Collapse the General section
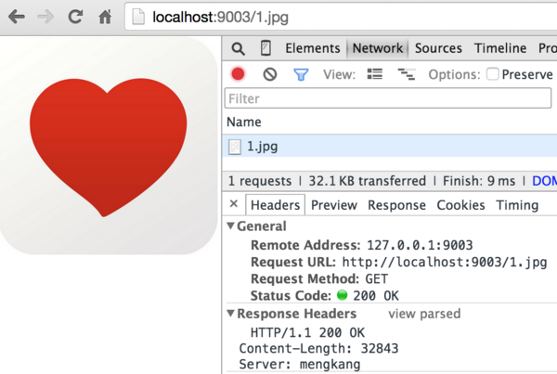The width and height of the screenshot is (557, 374). (231, 226)
